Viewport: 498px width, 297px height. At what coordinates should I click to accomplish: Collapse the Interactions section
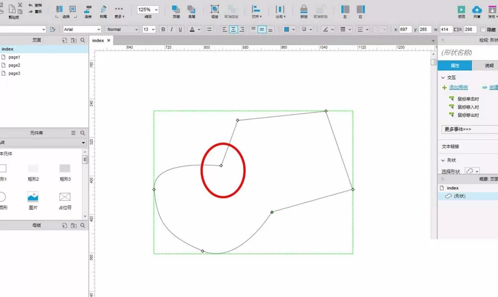443,78
